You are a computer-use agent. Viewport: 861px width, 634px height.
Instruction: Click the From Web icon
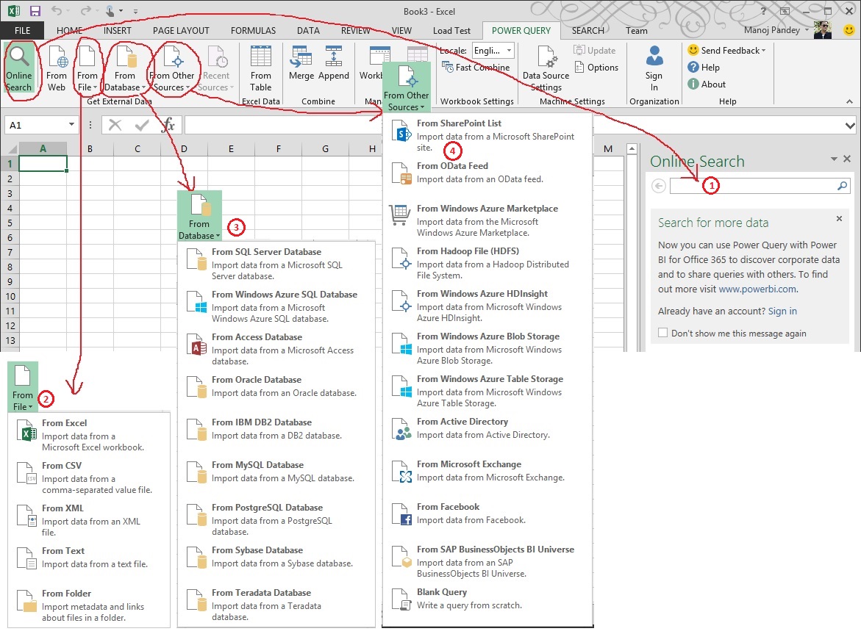57,68
